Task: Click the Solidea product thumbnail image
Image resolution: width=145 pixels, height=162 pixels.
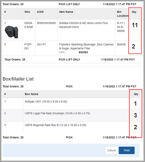Action: coord(12,32)
